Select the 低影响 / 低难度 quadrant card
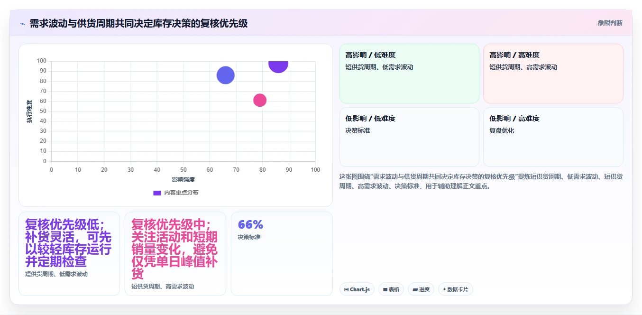Viewport: 642px width, 315px height. point(409,137)
